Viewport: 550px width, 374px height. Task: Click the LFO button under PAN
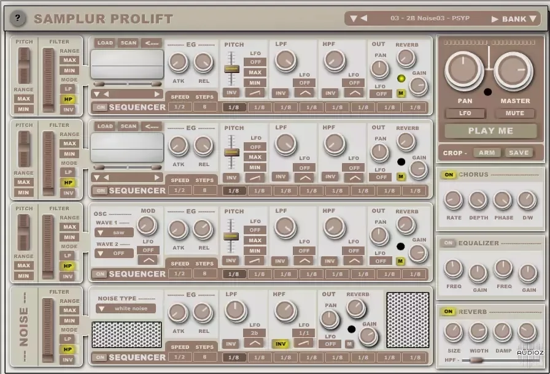(x=465, y=113)
